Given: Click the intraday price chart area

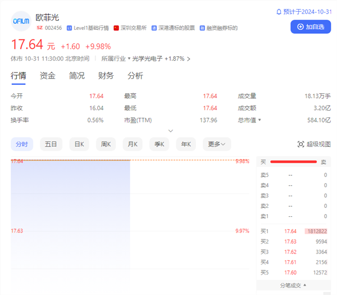Looking at the screenshot, I should pyautogui.click(x=130, y=226).
